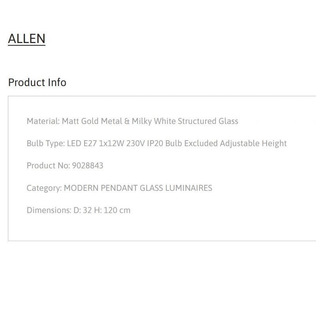Click the word LUMINAIRES in category

point(189,188)
